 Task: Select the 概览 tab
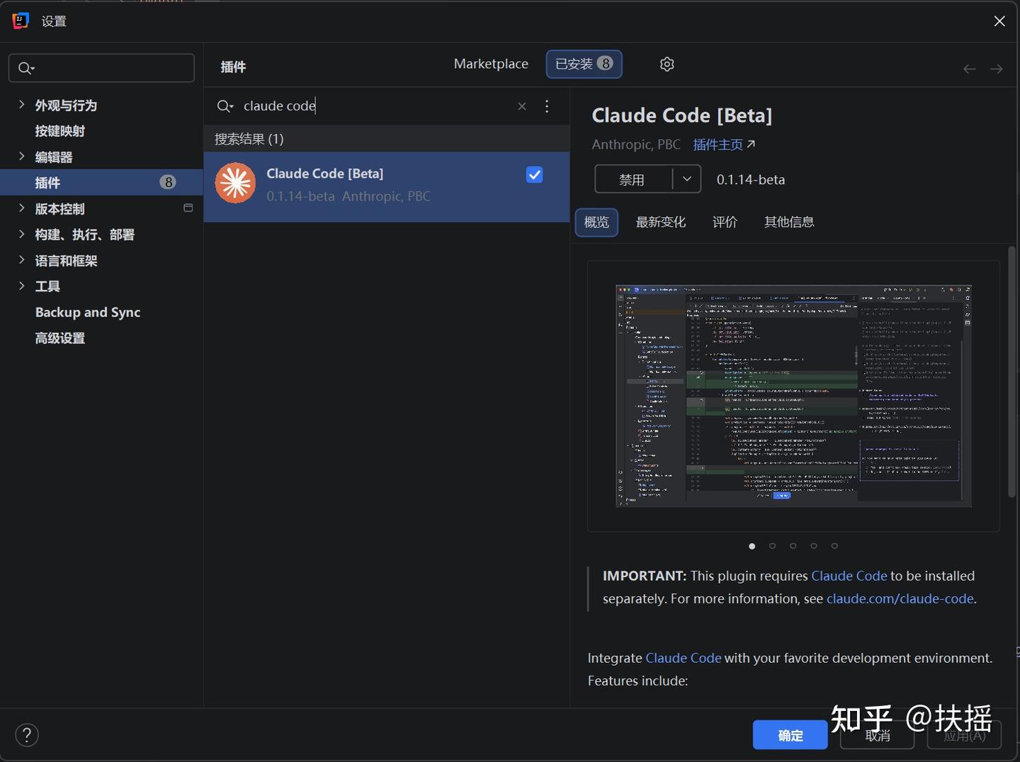click(x=596, y=222)
